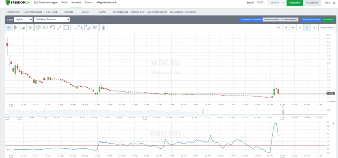Screen dimensions: 338x158
Task: Open the Deu language selector
Action: pos(327,3)
